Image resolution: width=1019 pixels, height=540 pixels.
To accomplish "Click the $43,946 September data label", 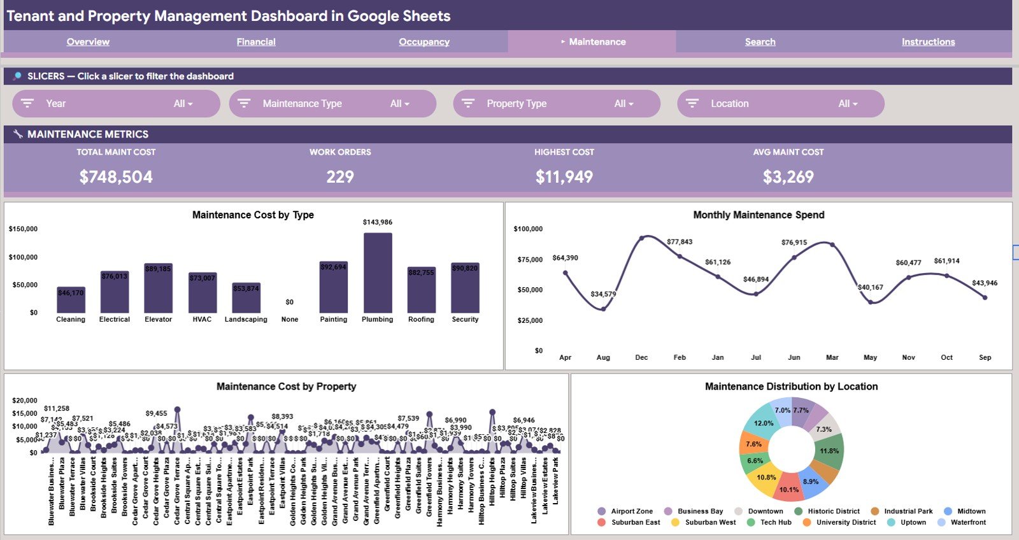I will tap(985, 283).
